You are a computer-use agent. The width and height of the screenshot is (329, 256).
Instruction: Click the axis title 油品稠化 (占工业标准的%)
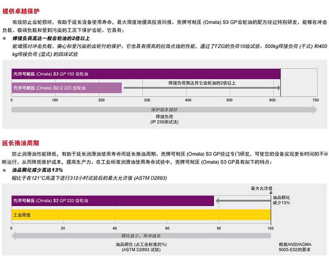pos(141,244)
